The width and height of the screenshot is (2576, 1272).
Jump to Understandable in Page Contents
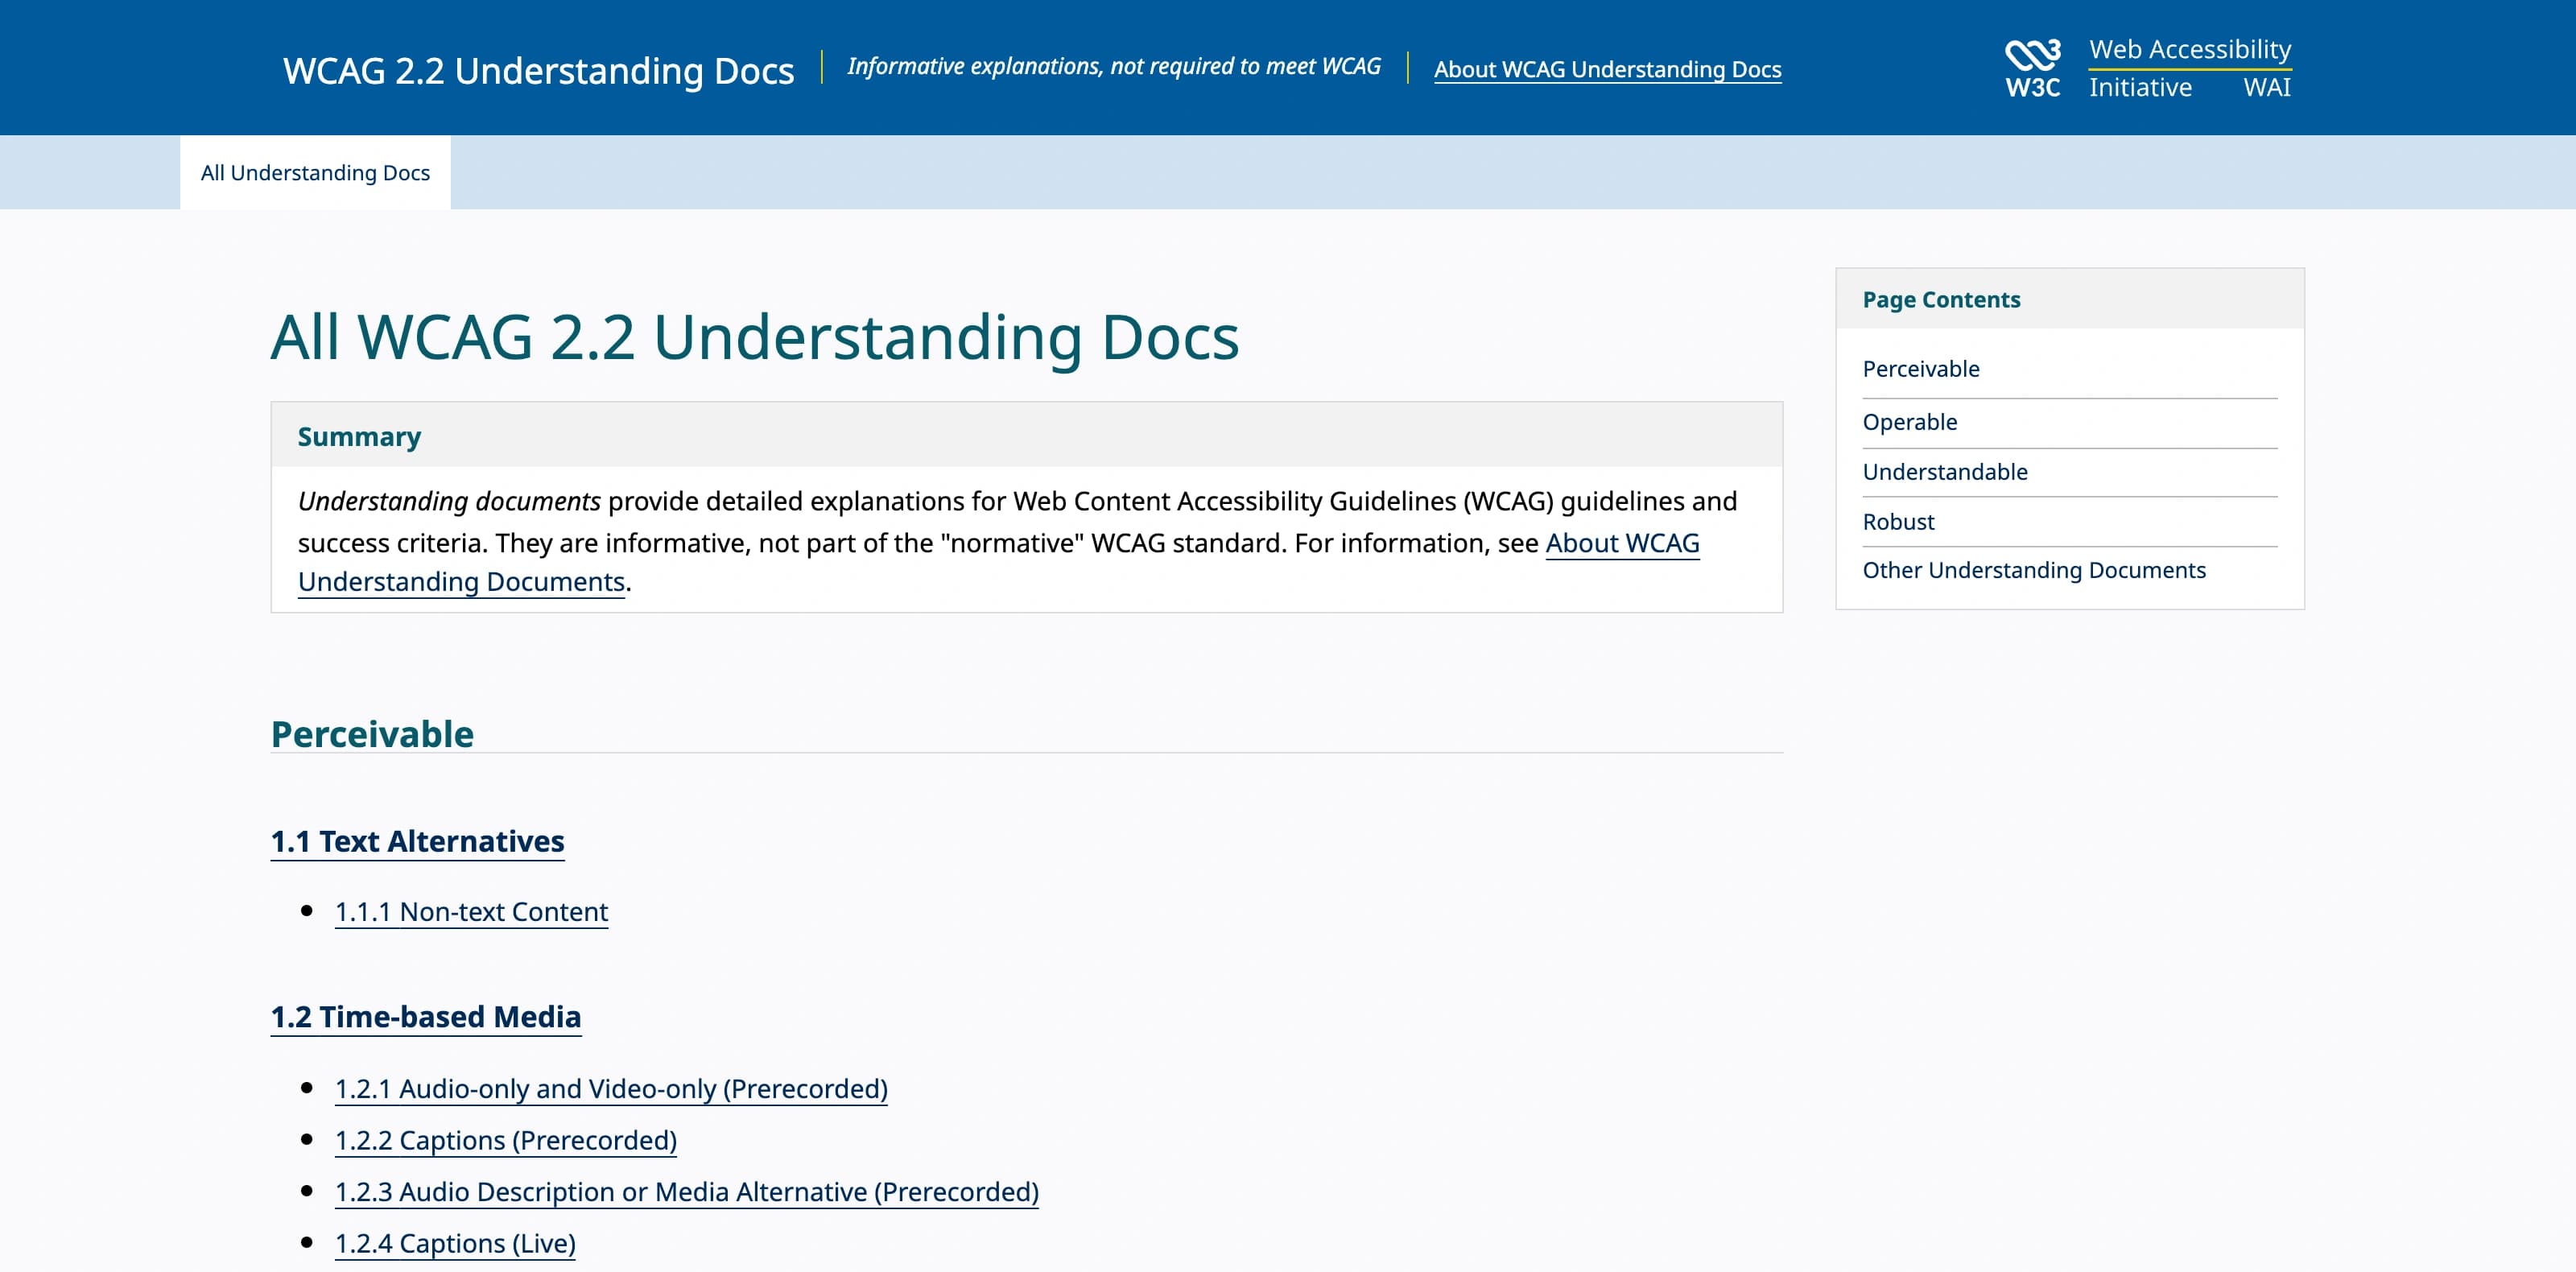[x=1944, y=472]
